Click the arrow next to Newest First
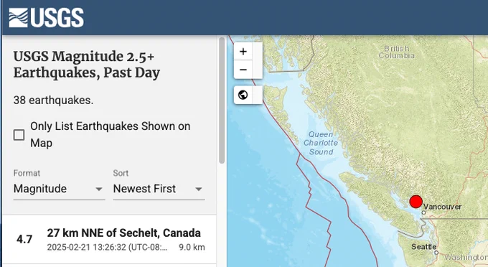The height and width of the screenshot is (267, 488). 199,189
